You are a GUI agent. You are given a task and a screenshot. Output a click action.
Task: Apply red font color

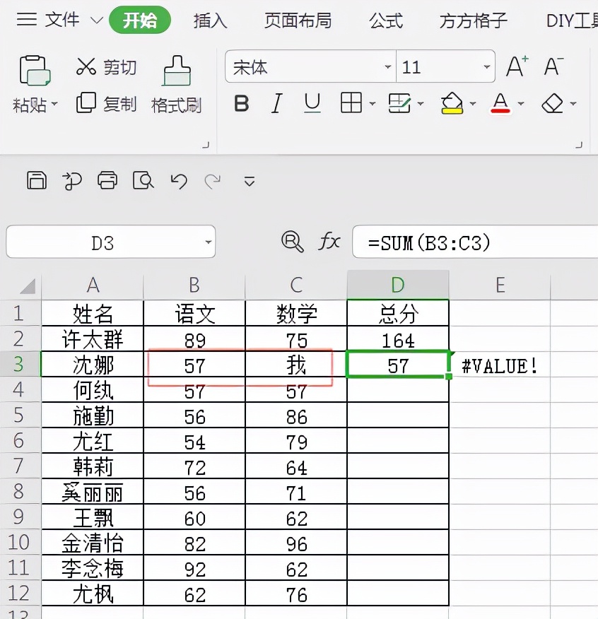pos(500,103)
